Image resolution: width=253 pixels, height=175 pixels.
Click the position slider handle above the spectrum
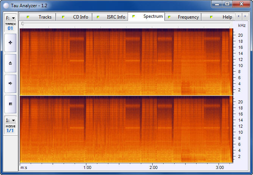click(x=23, y=24)
